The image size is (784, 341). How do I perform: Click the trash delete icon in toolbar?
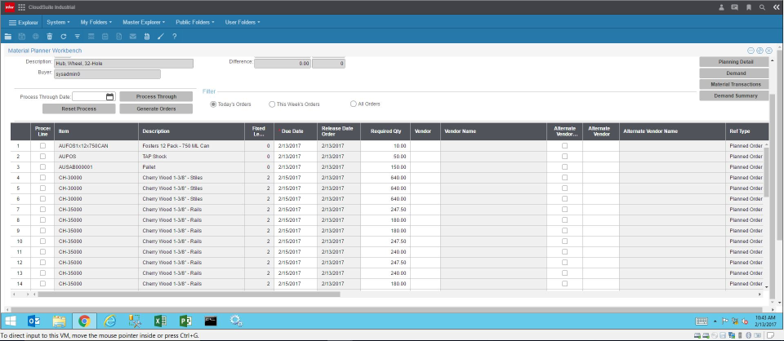coord(50,37)
